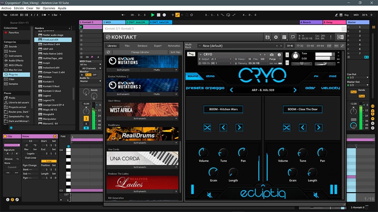Toggle the MIDI map mode switch
Viewport: 378px width, 212px height.
[x=356, y=15]
